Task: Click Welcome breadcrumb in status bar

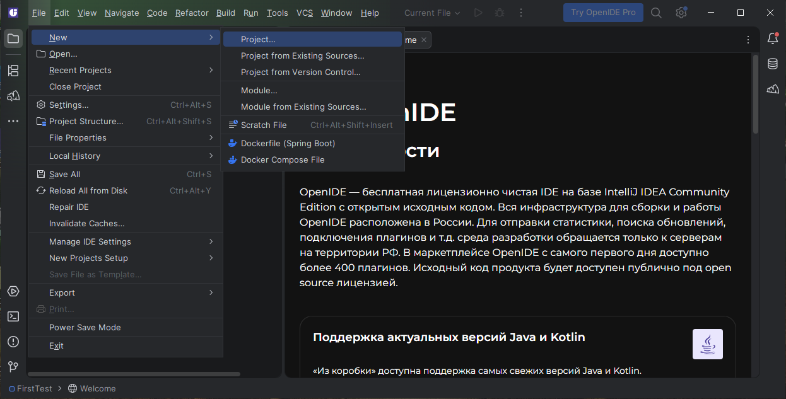Action: point(91,388)
